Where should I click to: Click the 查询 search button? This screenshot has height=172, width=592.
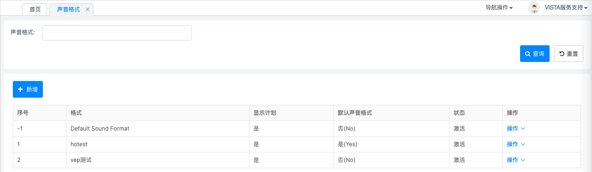click(535, 54)
